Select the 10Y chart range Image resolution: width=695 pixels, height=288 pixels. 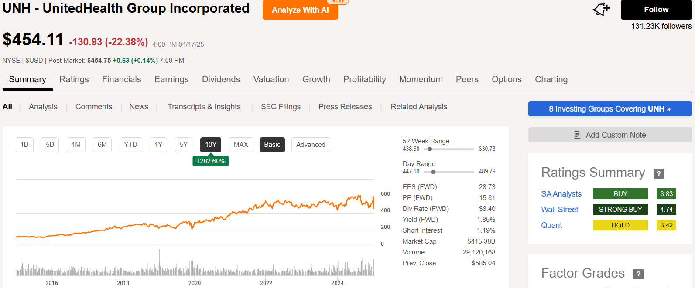coord(211,145)
